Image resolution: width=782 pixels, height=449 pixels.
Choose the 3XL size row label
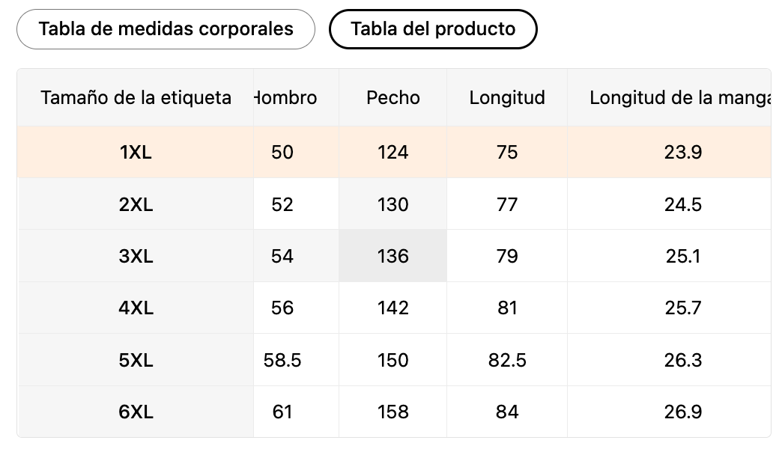pyautogui.click(x=136, y=256)
